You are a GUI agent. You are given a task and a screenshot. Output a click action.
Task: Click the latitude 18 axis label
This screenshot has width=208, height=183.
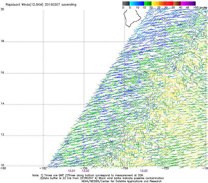pos(2,41)
